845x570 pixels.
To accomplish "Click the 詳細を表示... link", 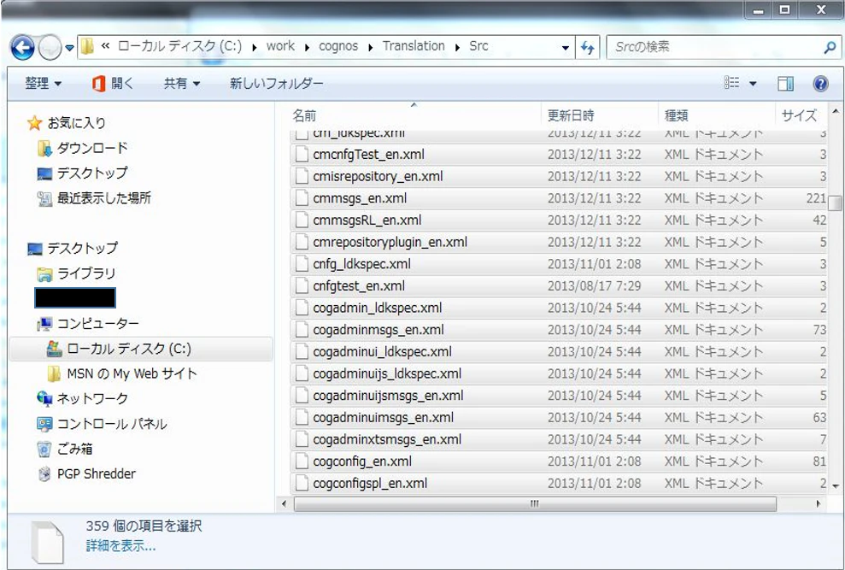I will tap(120, 546).
